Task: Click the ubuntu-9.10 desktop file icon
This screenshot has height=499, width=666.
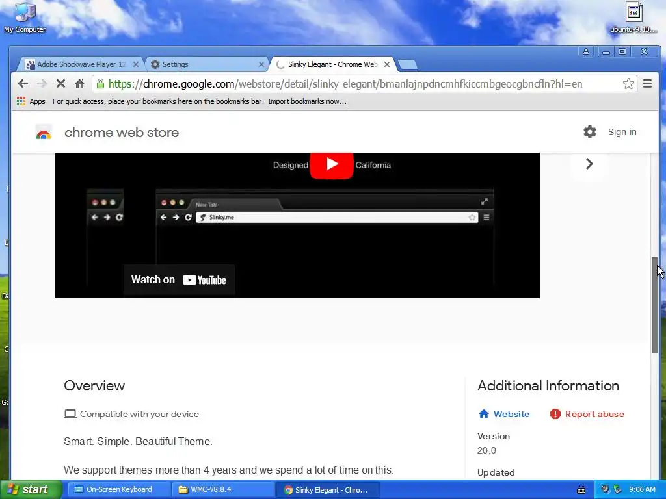Action: pyautogui.click(x=633, y=18)
